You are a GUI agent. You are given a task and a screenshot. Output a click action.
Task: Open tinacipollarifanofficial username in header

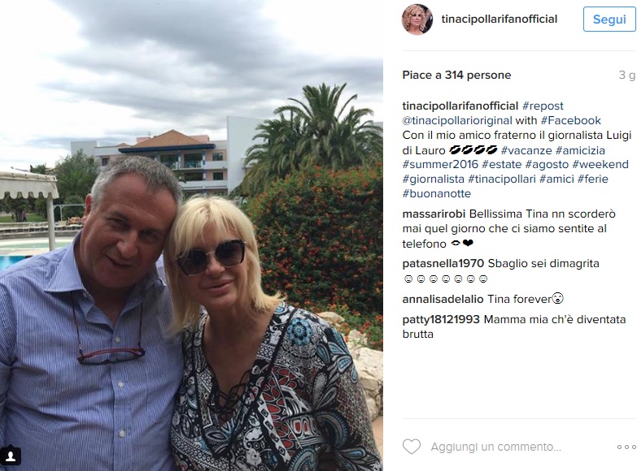500,19
